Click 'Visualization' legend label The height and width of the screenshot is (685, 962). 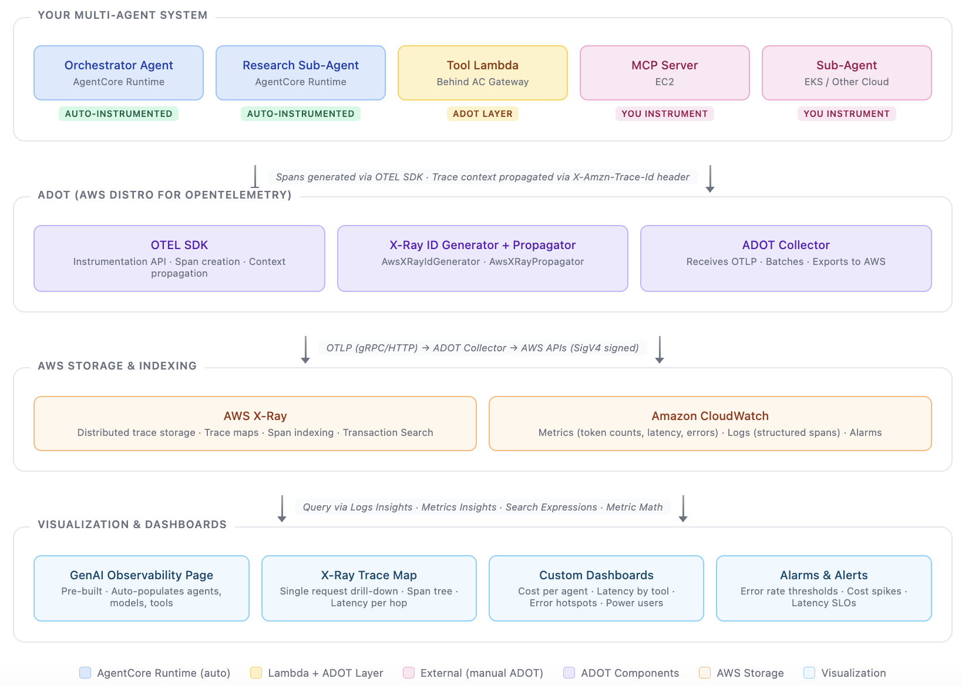853,673
